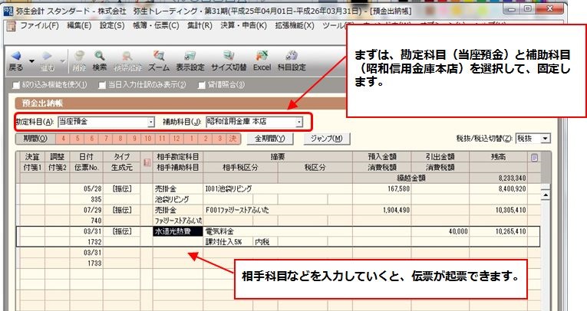Screen dimensions: 587x311
Task: Click the 1,904,490 deposit amount cell
Action: click(x=382, y=210)
